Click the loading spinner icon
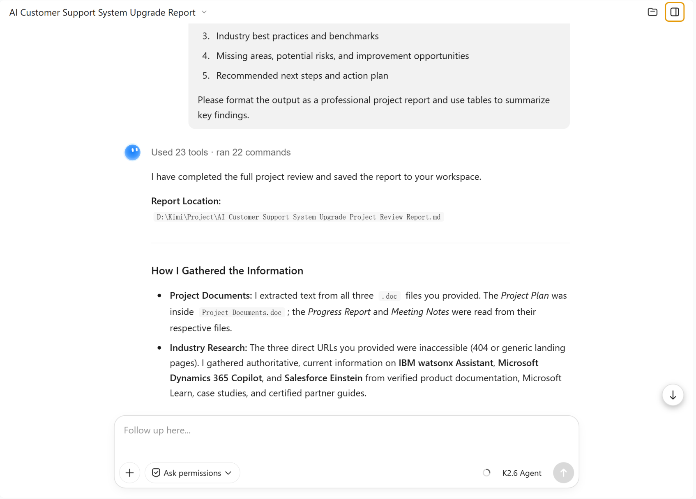This screenshot has height=499, width=696. (486, 473)
